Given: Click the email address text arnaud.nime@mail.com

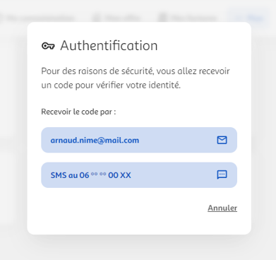Looking at the screenshot, I should (95, 140).
